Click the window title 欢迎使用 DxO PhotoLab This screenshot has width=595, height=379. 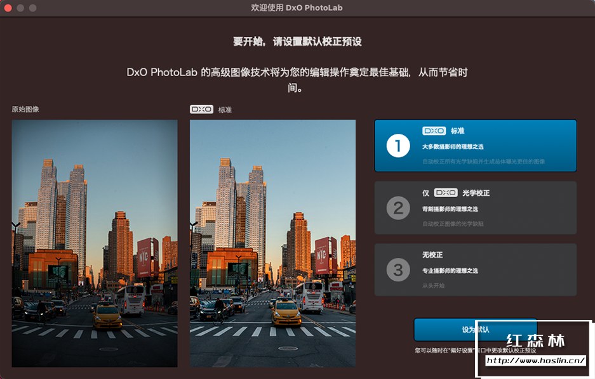tap(297, 8)
